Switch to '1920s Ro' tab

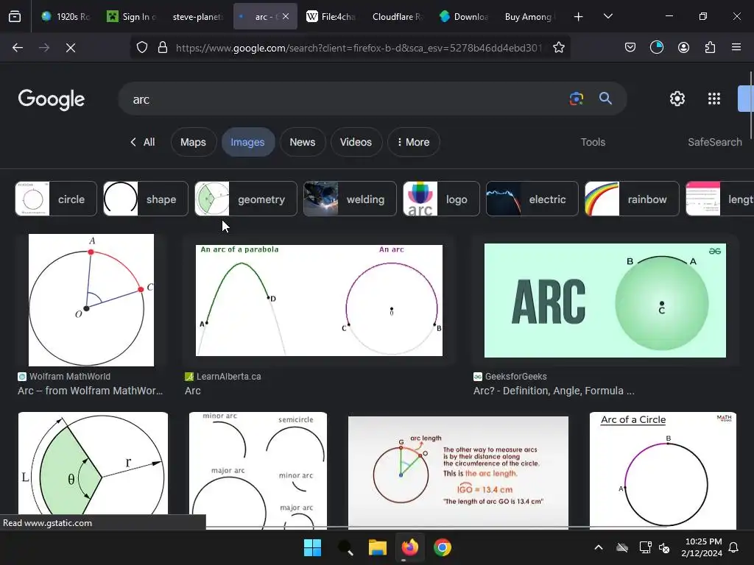(66, 16)
